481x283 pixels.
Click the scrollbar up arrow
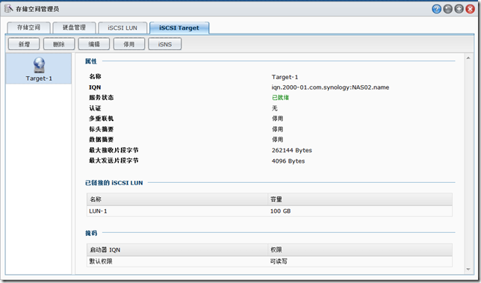[468, 57]
